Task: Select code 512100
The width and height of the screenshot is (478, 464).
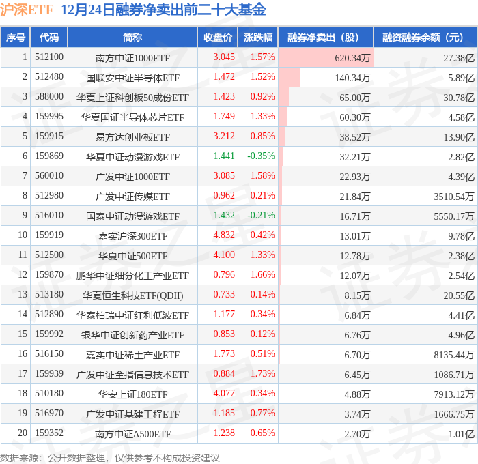Action: [x=48, y=57]
